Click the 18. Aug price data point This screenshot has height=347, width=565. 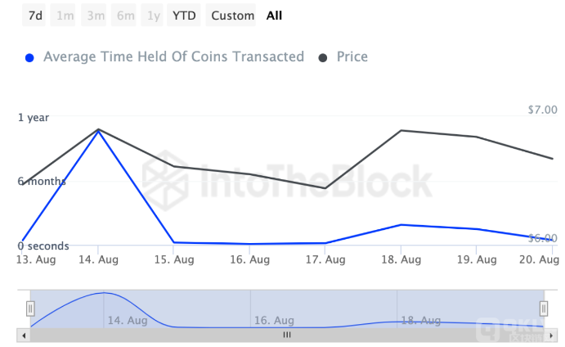coord(401,130)
